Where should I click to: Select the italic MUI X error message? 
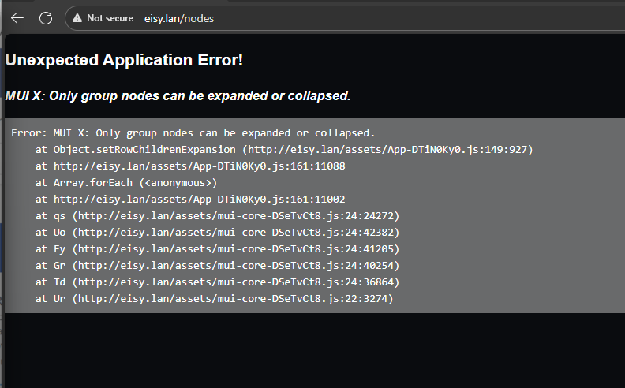tap(178, 96)
